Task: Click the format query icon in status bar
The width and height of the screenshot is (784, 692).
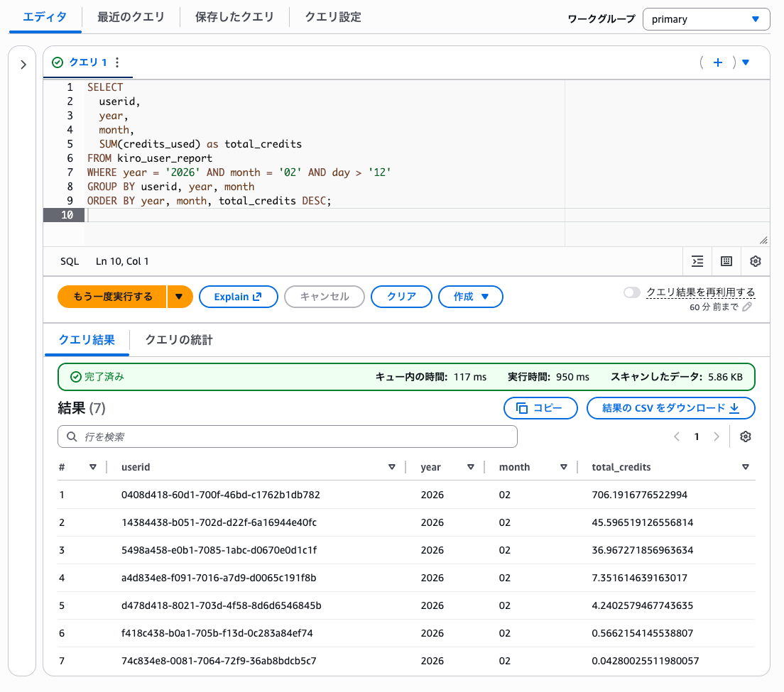Action: point(697,261)
